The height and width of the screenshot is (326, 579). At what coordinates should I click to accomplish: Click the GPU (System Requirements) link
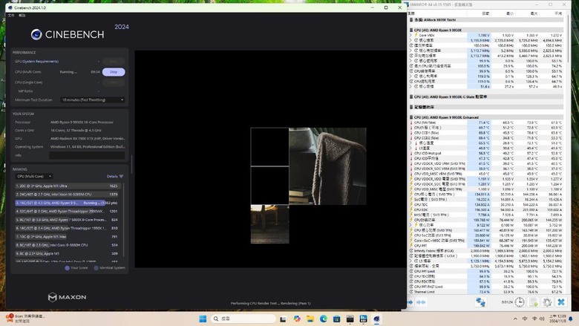(x=36, y=62)
